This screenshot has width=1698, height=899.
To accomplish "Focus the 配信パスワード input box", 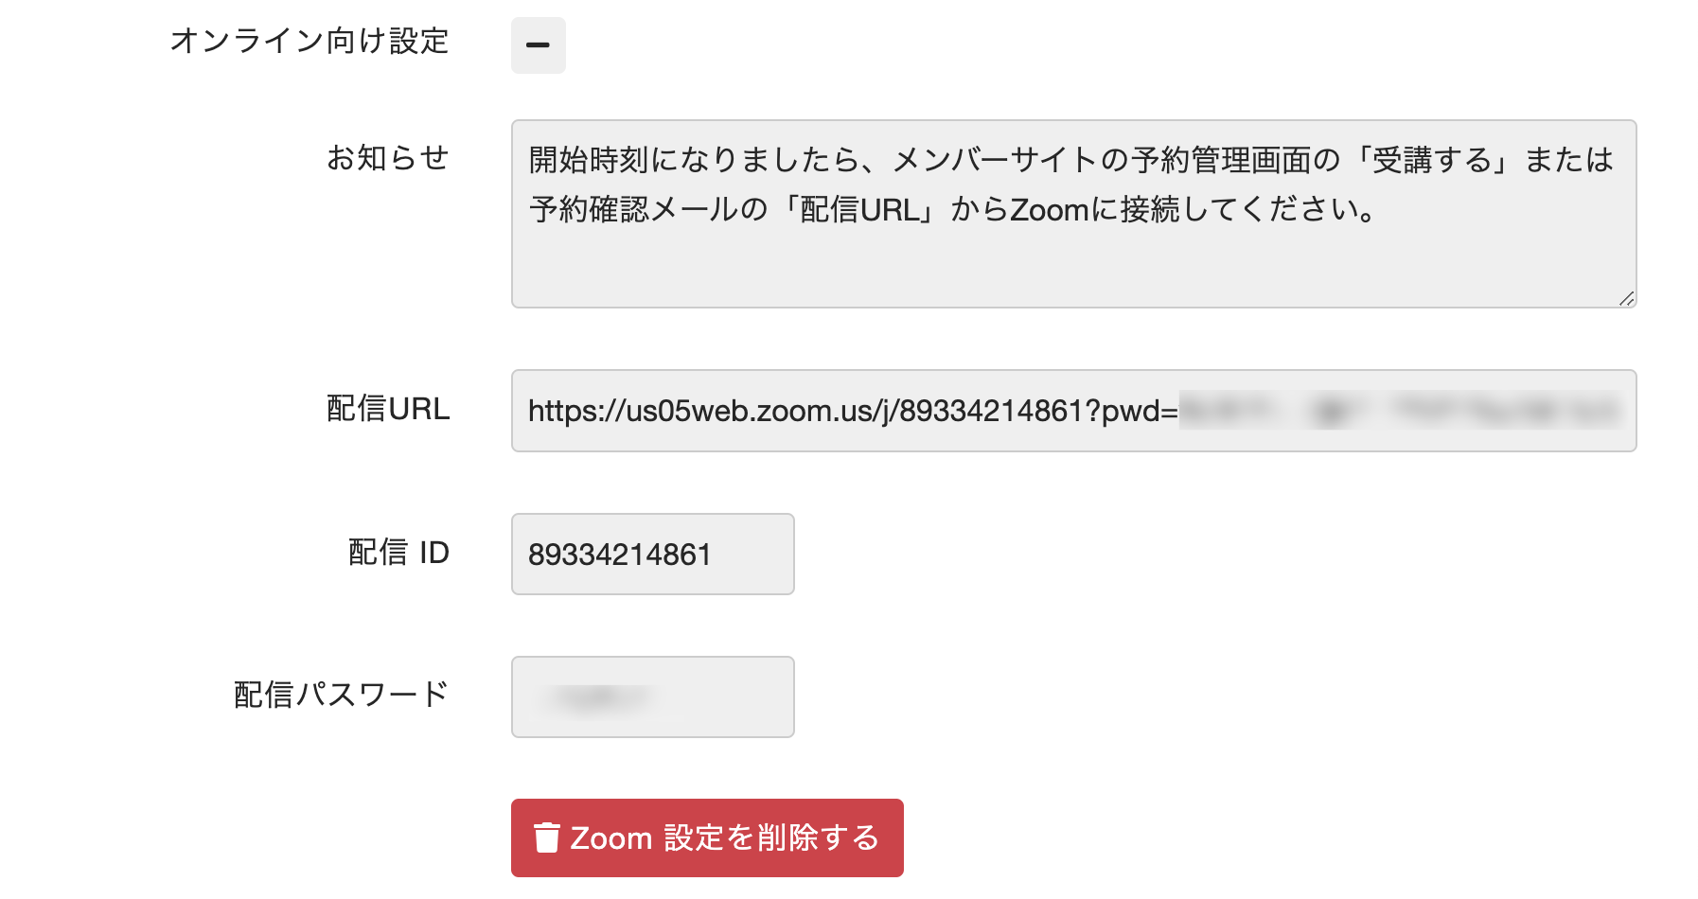I will coord(652,696).
